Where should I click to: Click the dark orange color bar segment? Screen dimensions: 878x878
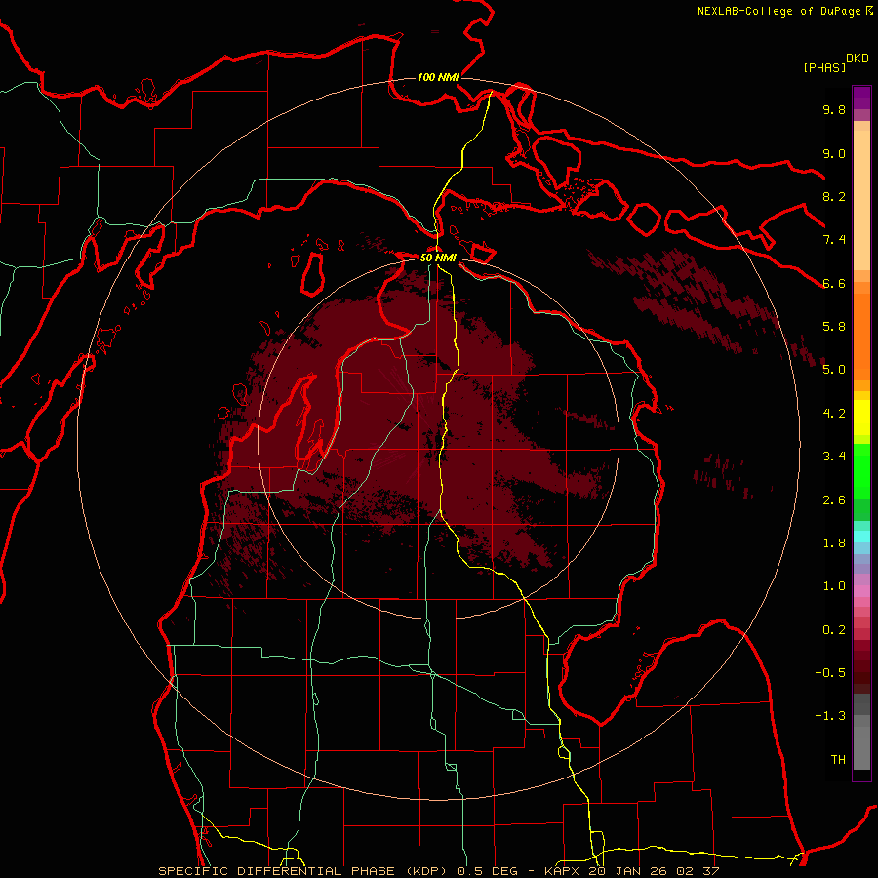pos(861,338)
